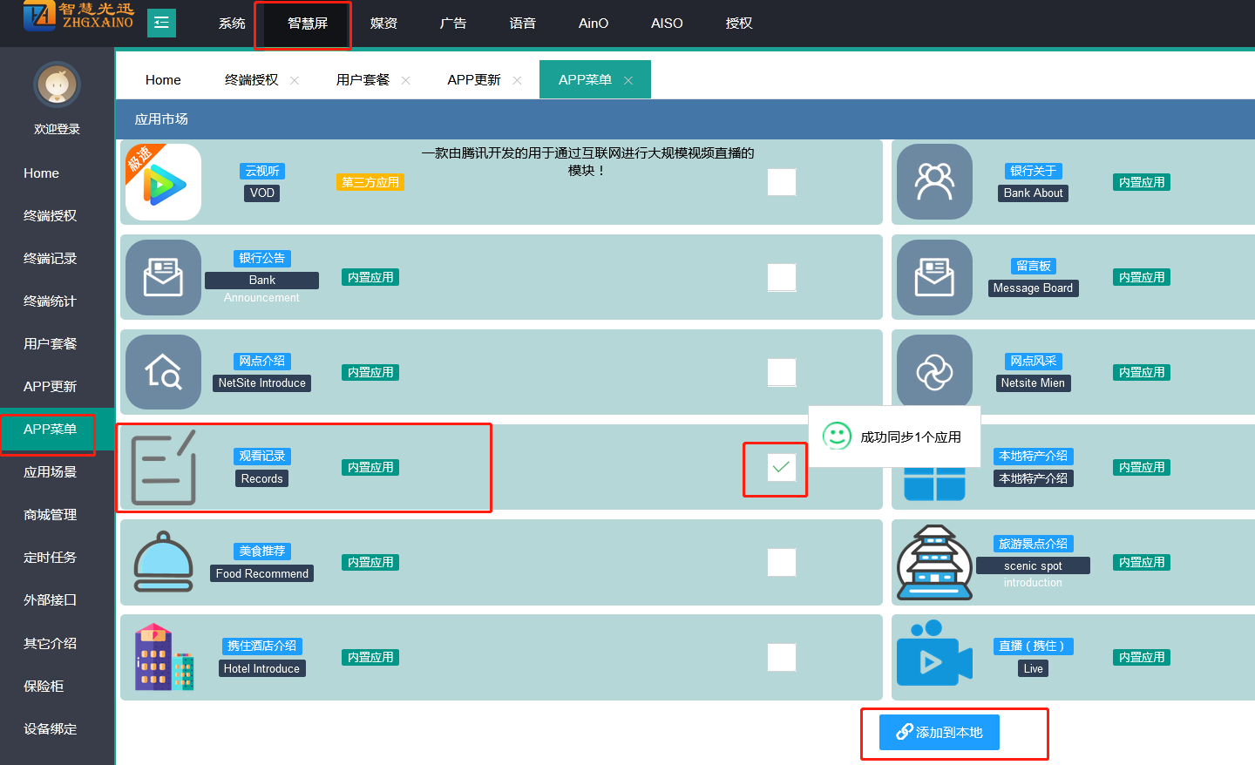Click the scenic spot temple icon

coord(934,562)
